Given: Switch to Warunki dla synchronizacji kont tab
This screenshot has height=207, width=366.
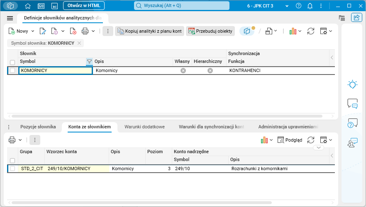Looking at the screenshot, I should click(211, 127).
